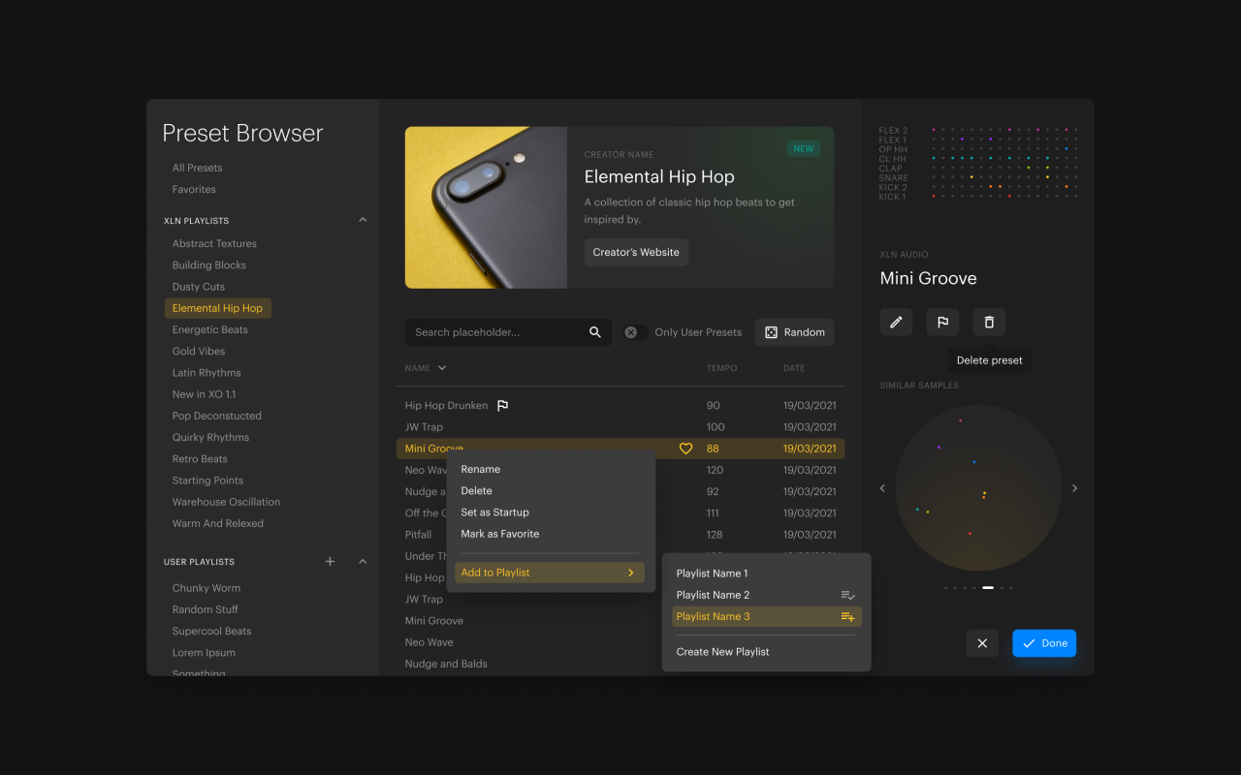The height and width of the screenshot is (775, 1241).
Task: Show next similar samples with right arrow
Action: [1074, 488]
